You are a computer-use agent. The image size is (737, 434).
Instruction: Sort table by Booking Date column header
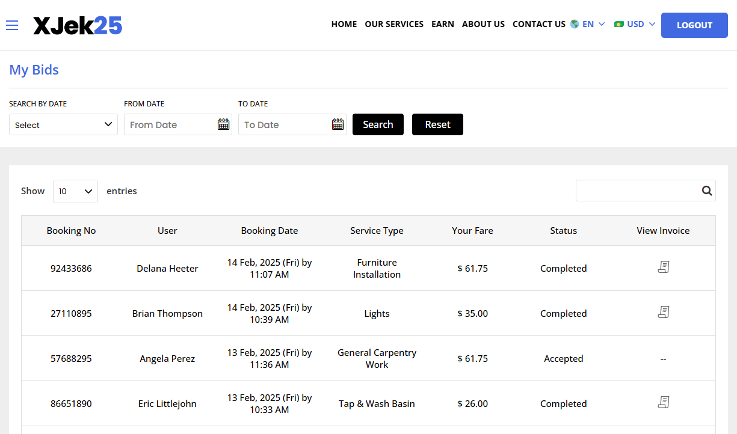(269, 231)
